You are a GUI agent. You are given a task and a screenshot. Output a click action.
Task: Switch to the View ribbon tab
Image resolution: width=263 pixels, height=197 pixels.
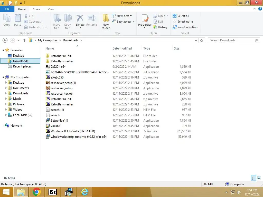tap(51, 9)
